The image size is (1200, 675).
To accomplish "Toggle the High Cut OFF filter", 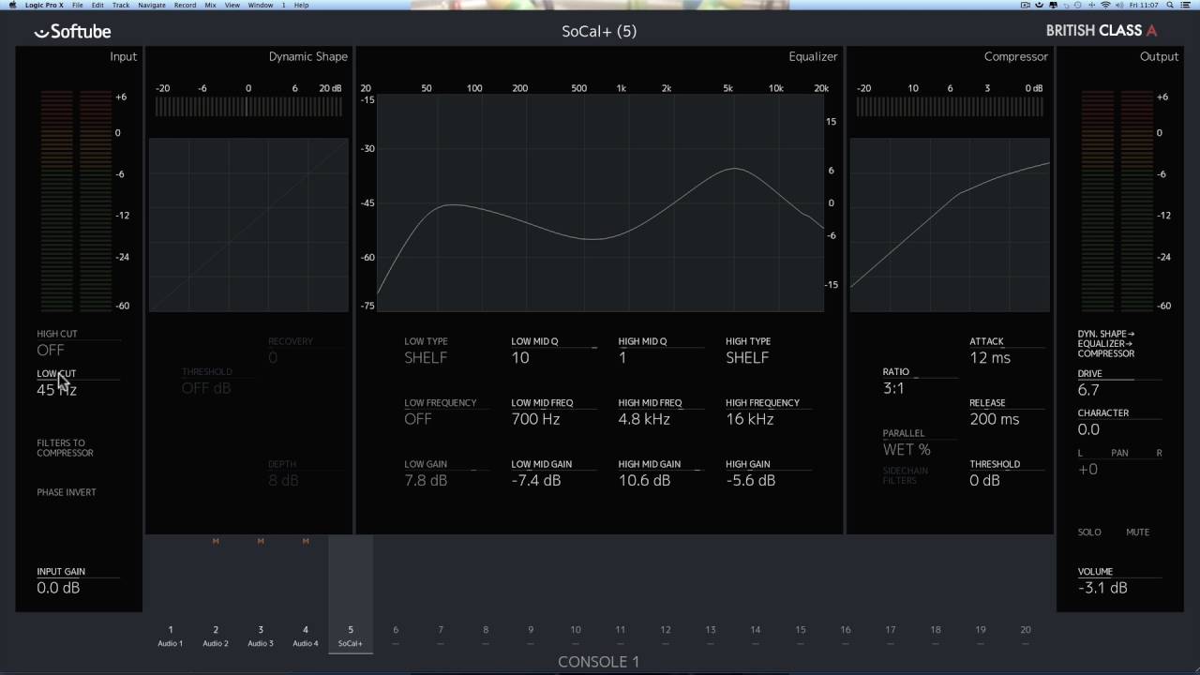I will pyautogui.click(x=51, y=350).
